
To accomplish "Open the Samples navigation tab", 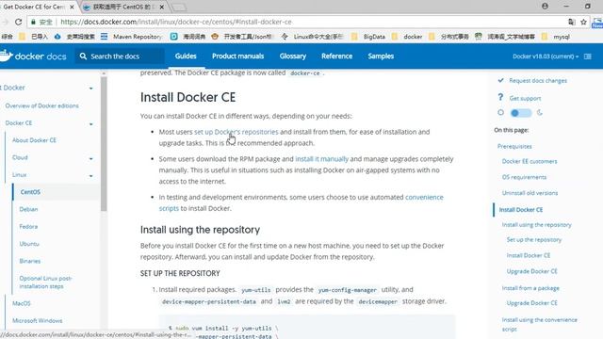I will click(x=381, y=56).
